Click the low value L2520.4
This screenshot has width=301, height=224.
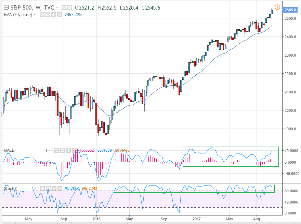[129, 8]
